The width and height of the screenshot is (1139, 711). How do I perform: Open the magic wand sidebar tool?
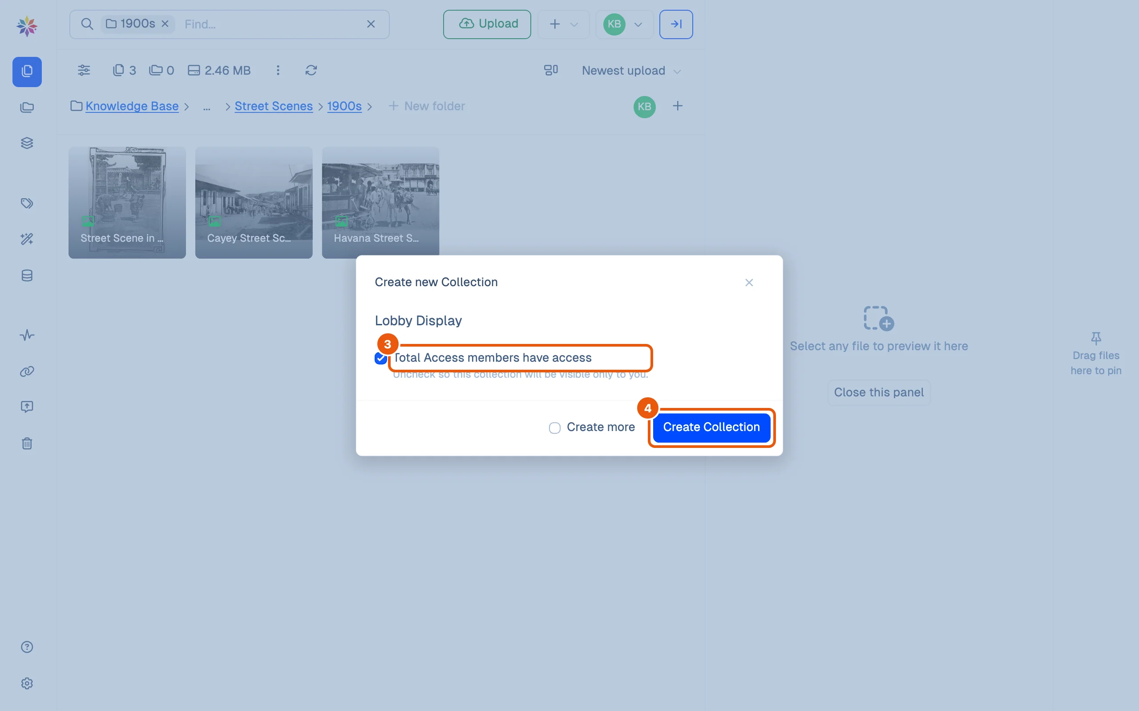click(x=27, y=240)
